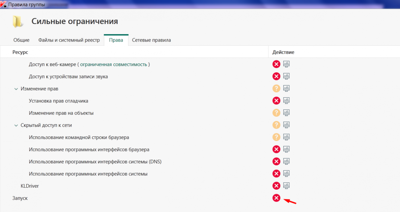Click the question icon for командной строки браузера
The height and width of the screenshot is (212, 400).
(x=276, y=137)
